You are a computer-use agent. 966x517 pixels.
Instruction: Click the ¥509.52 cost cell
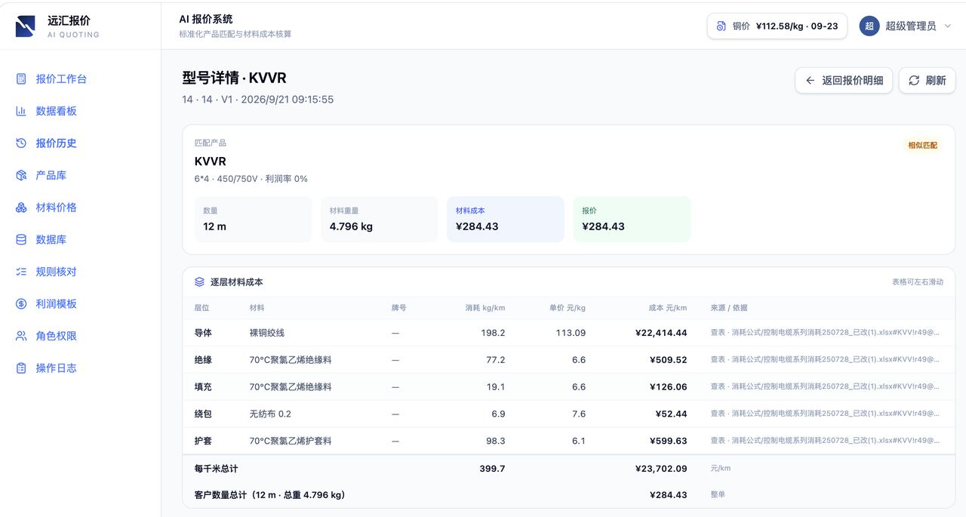pyautogui.click(x=668, y=360)
